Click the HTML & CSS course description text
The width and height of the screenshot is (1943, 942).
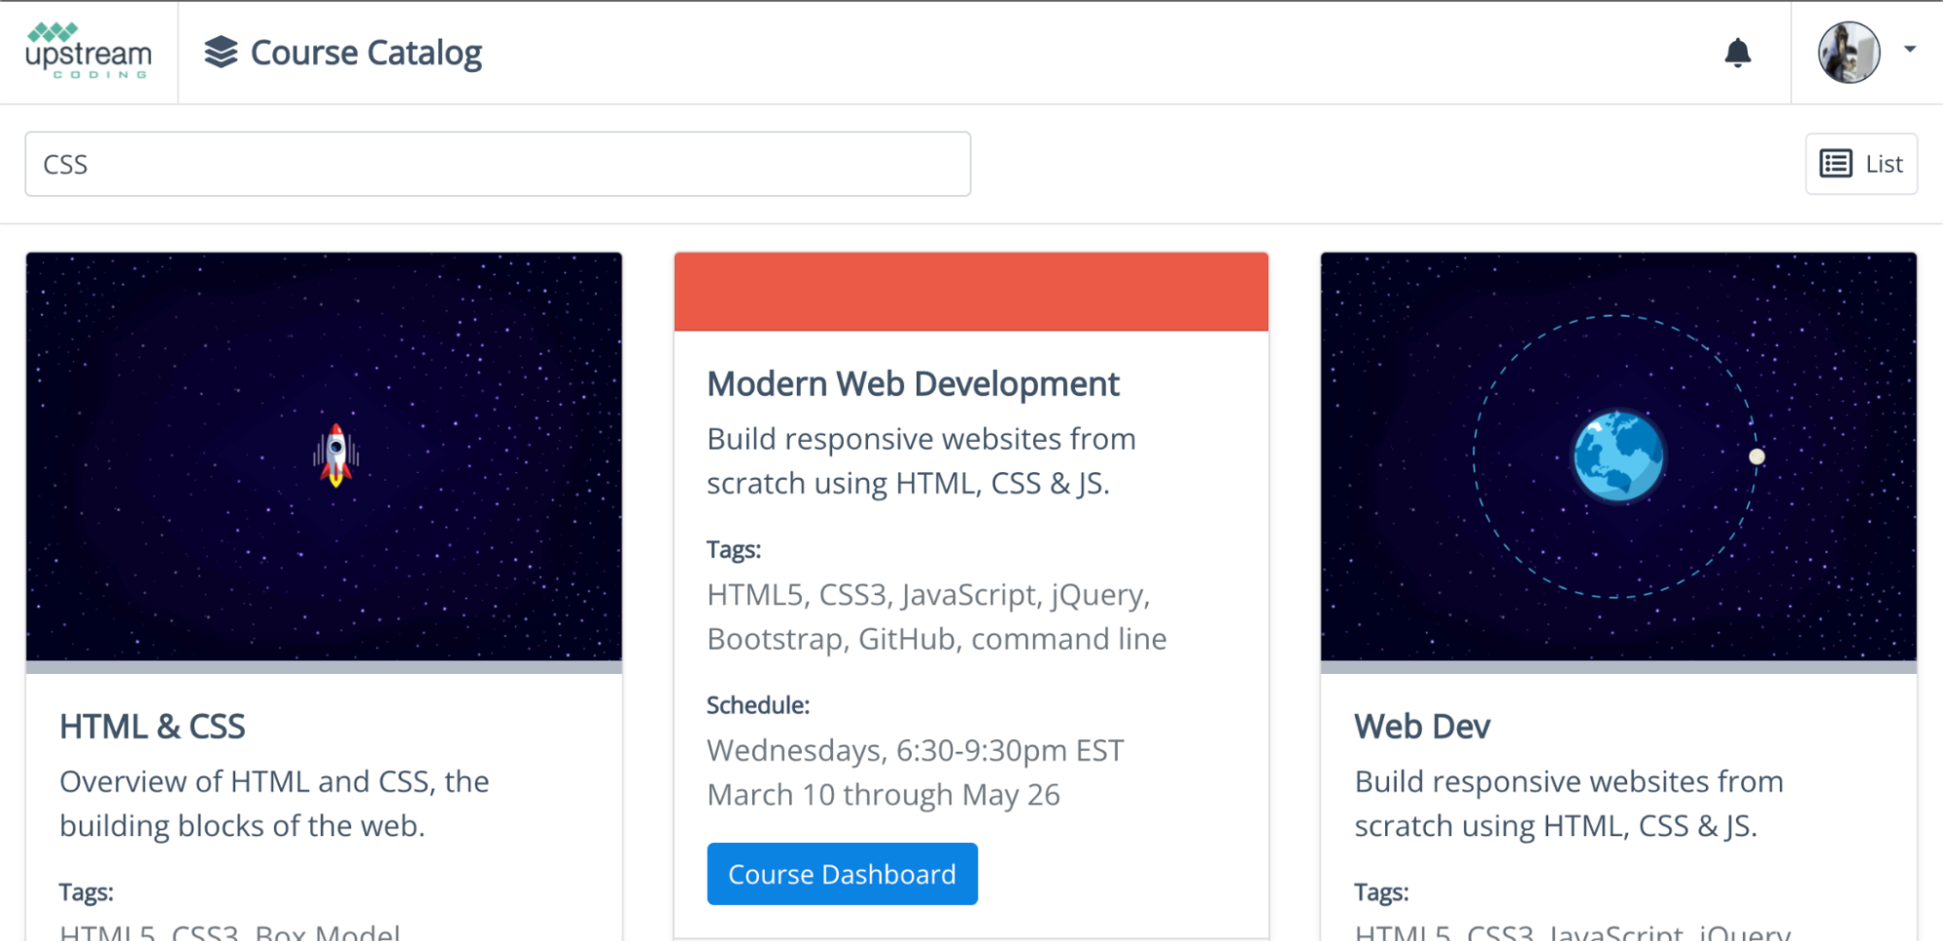[274, 803]
